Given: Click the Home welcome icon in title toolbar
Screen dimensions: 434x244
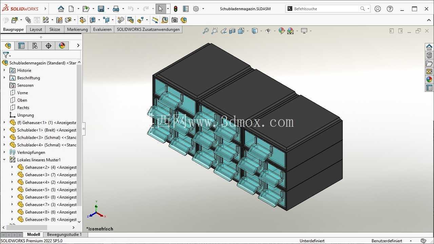Looking at the screenshot, I should click(x=61, y=9).
